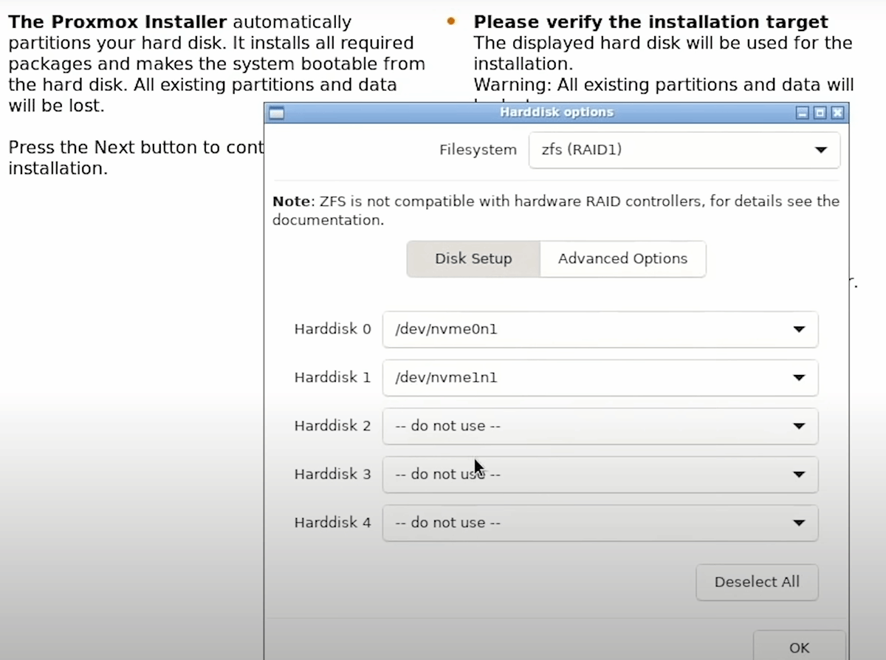Click the arrow icon on Harddisk 0 combo

[799, 329]
